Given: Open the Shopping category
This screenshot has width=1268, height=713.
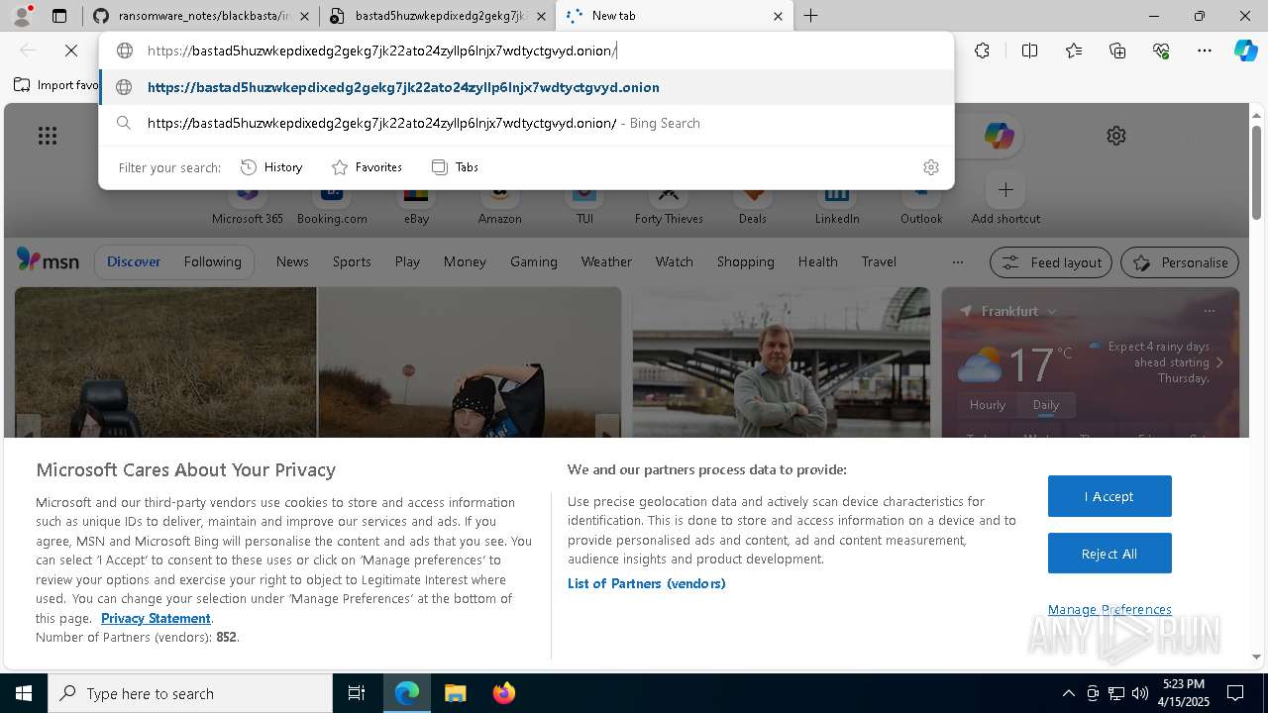Looking at the screenshot, I should (745, 261).
